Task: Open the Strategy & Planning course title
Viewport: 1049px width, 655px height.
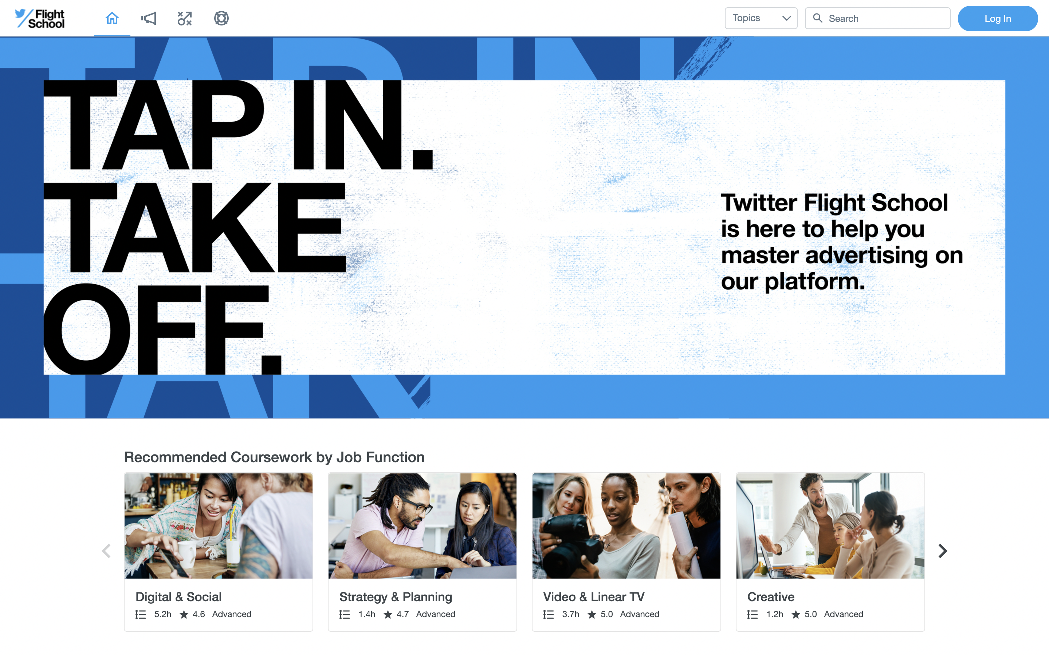Action: [396, 597]
